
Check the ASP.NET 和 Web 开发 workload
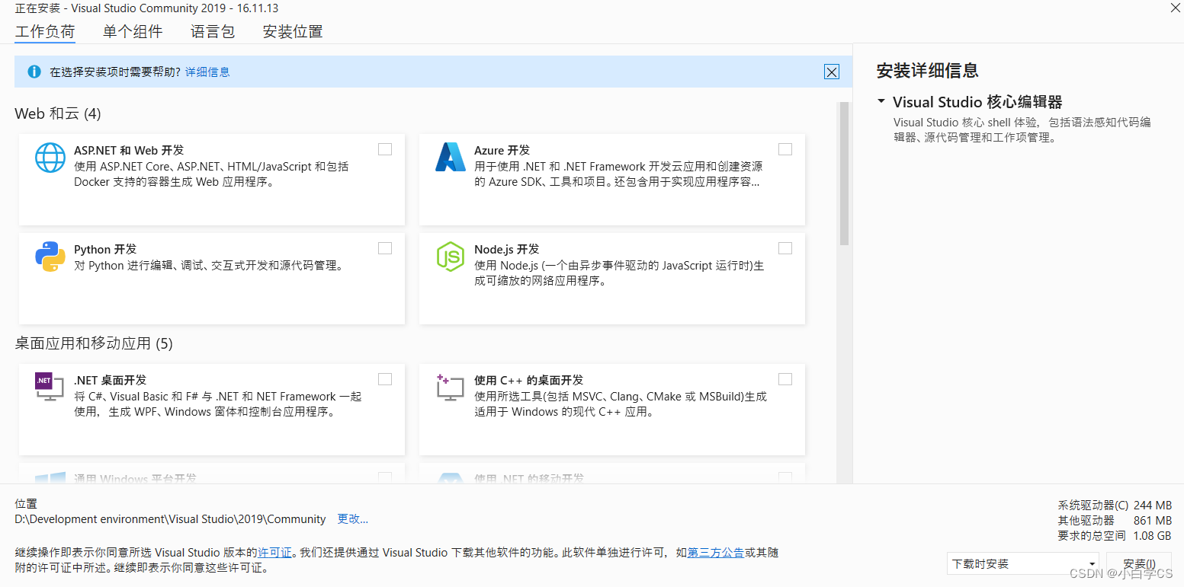pos(385,149)
